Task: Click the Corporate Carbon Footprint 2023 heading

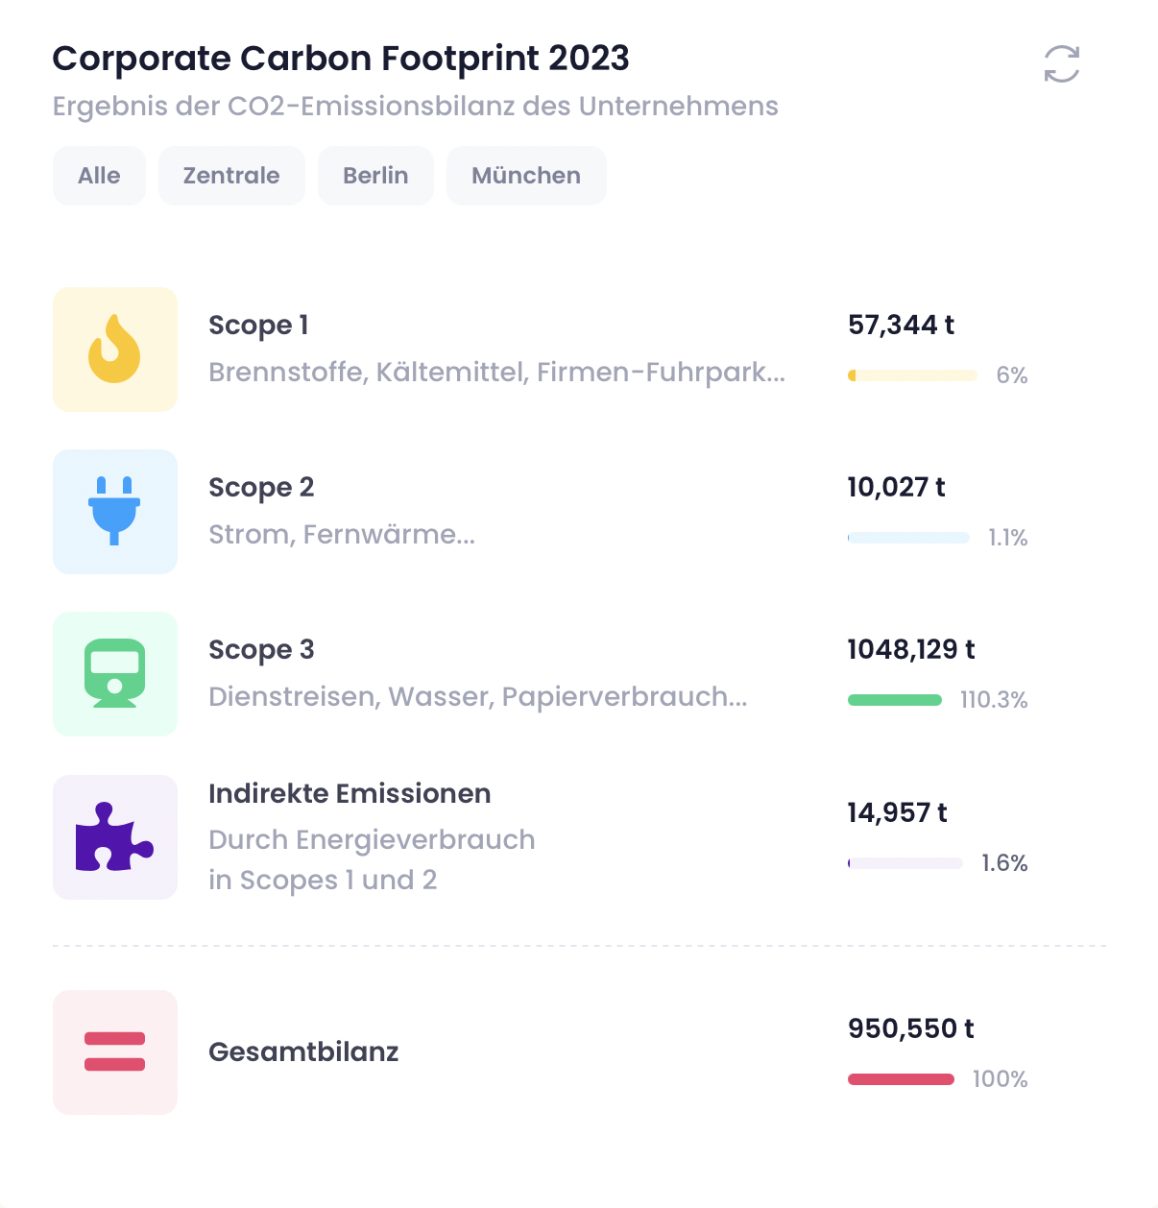Action: [x=341, y=59]
